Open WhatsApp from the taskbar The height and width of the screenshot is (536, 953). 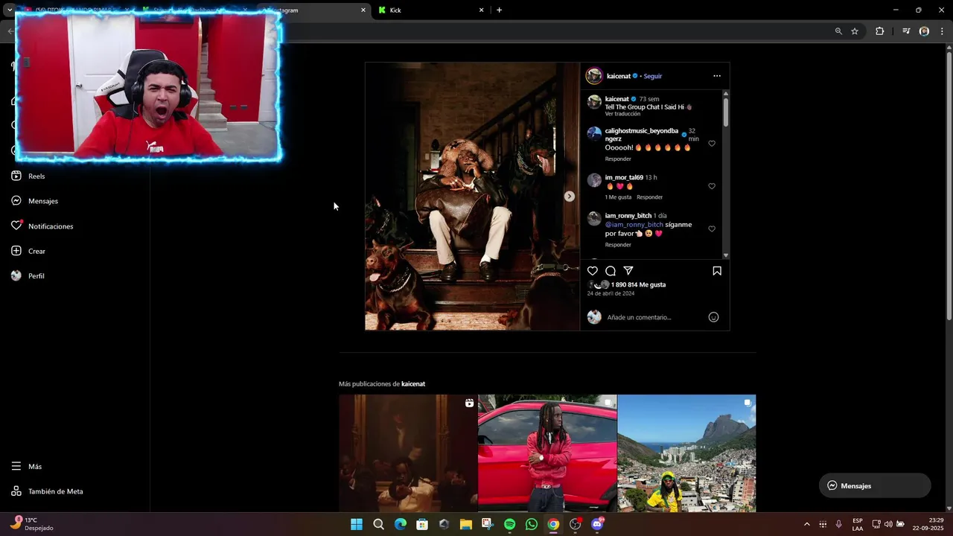(x=532, y=524)
